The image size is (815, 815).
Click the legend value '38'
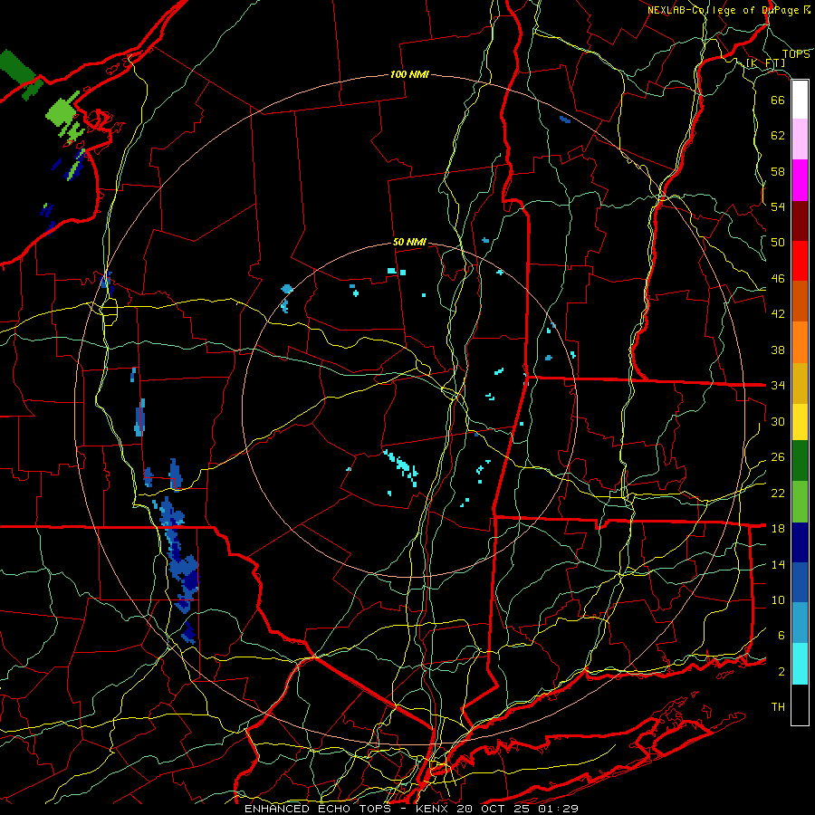point(778,350)
